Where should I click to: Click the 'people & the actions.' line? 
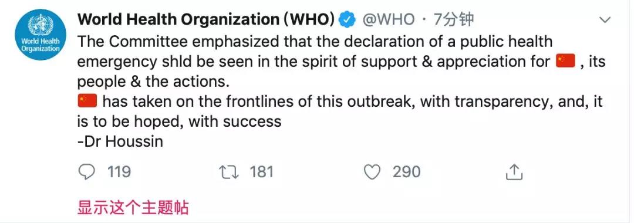153,82
